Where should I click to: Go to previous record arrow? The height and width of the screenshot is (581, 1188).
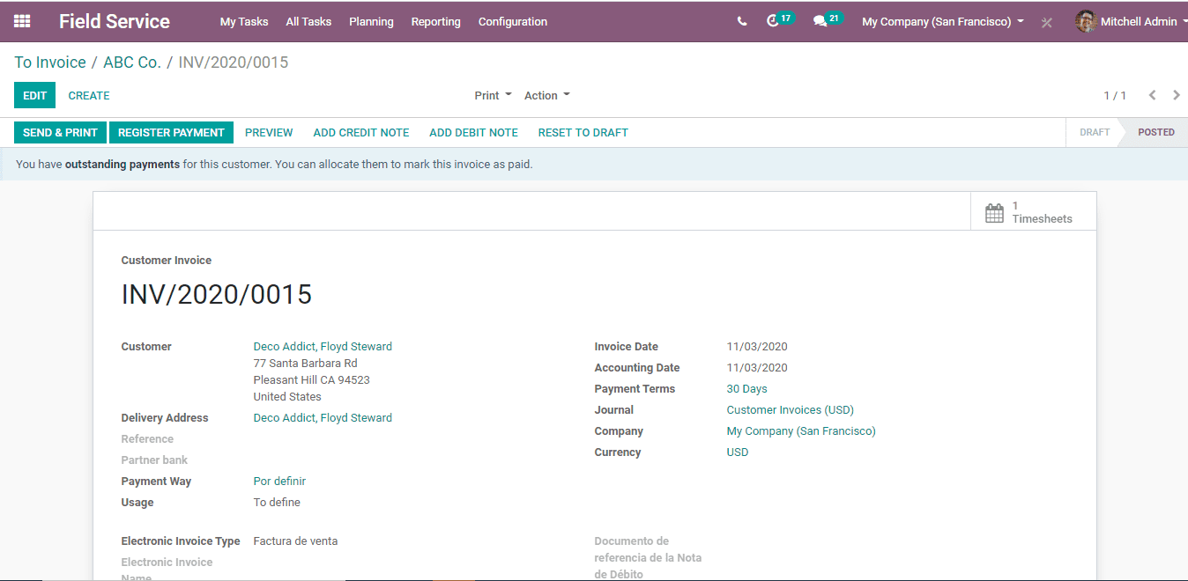click(x=1152, y=95)
